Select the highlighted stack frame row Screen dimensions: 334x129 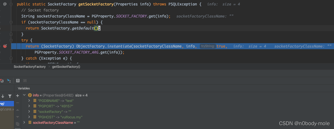pos(7,104)
